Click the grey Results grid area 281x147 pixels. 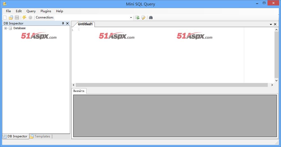tap(175, 116)
